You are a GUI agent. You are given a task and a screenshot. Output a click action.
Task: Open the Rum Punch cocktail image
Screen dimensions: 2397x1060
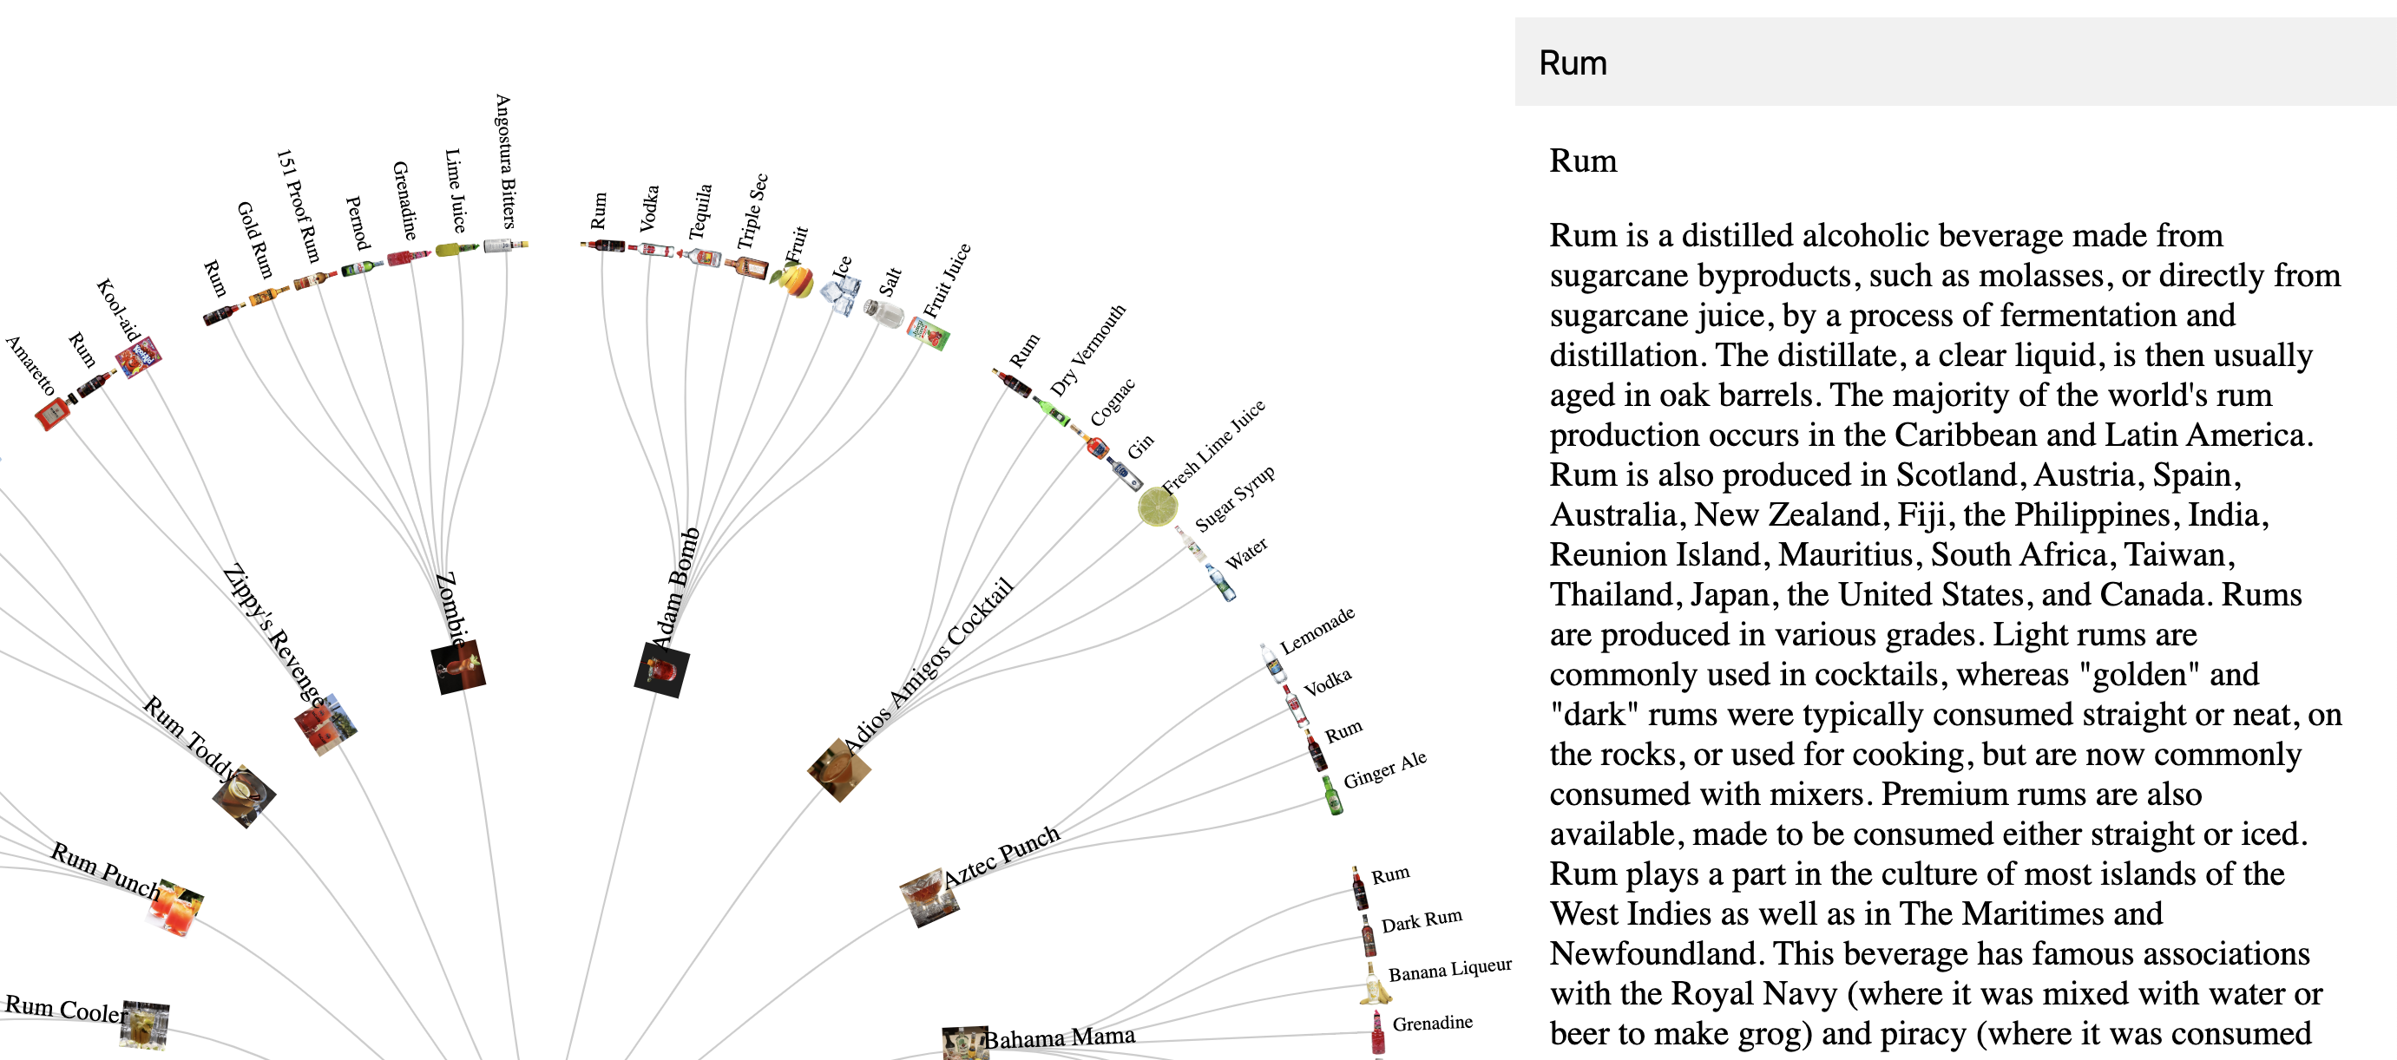click(175, 906)
